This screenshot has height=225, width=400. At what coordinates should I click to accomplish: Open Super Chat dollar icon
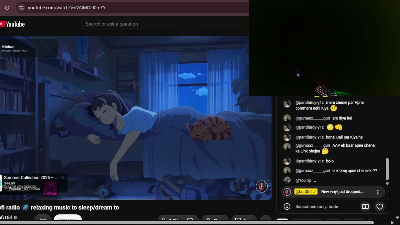pyautogui.click(x=365, y=207)
